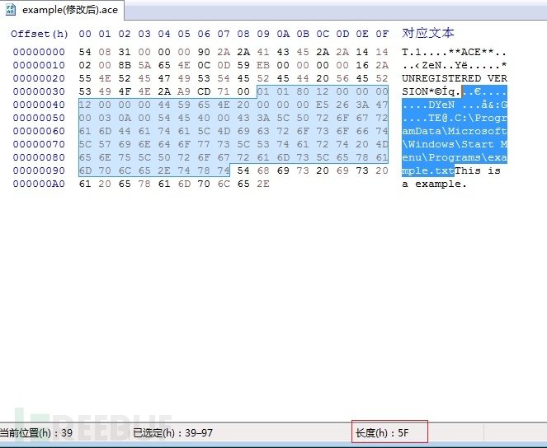
Task: Click byte EB in row 00000010
Action: 263,65
